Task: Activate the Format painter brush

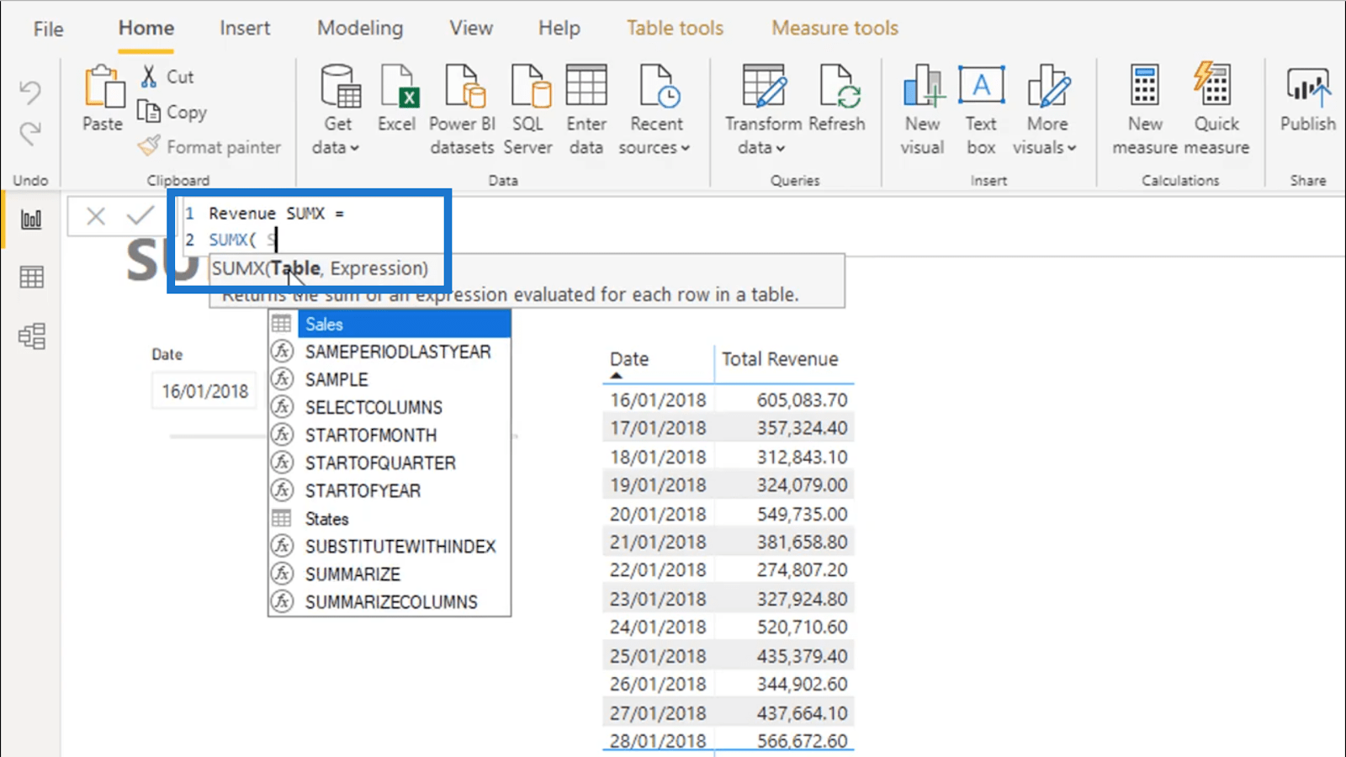Action: click(149, 146)
